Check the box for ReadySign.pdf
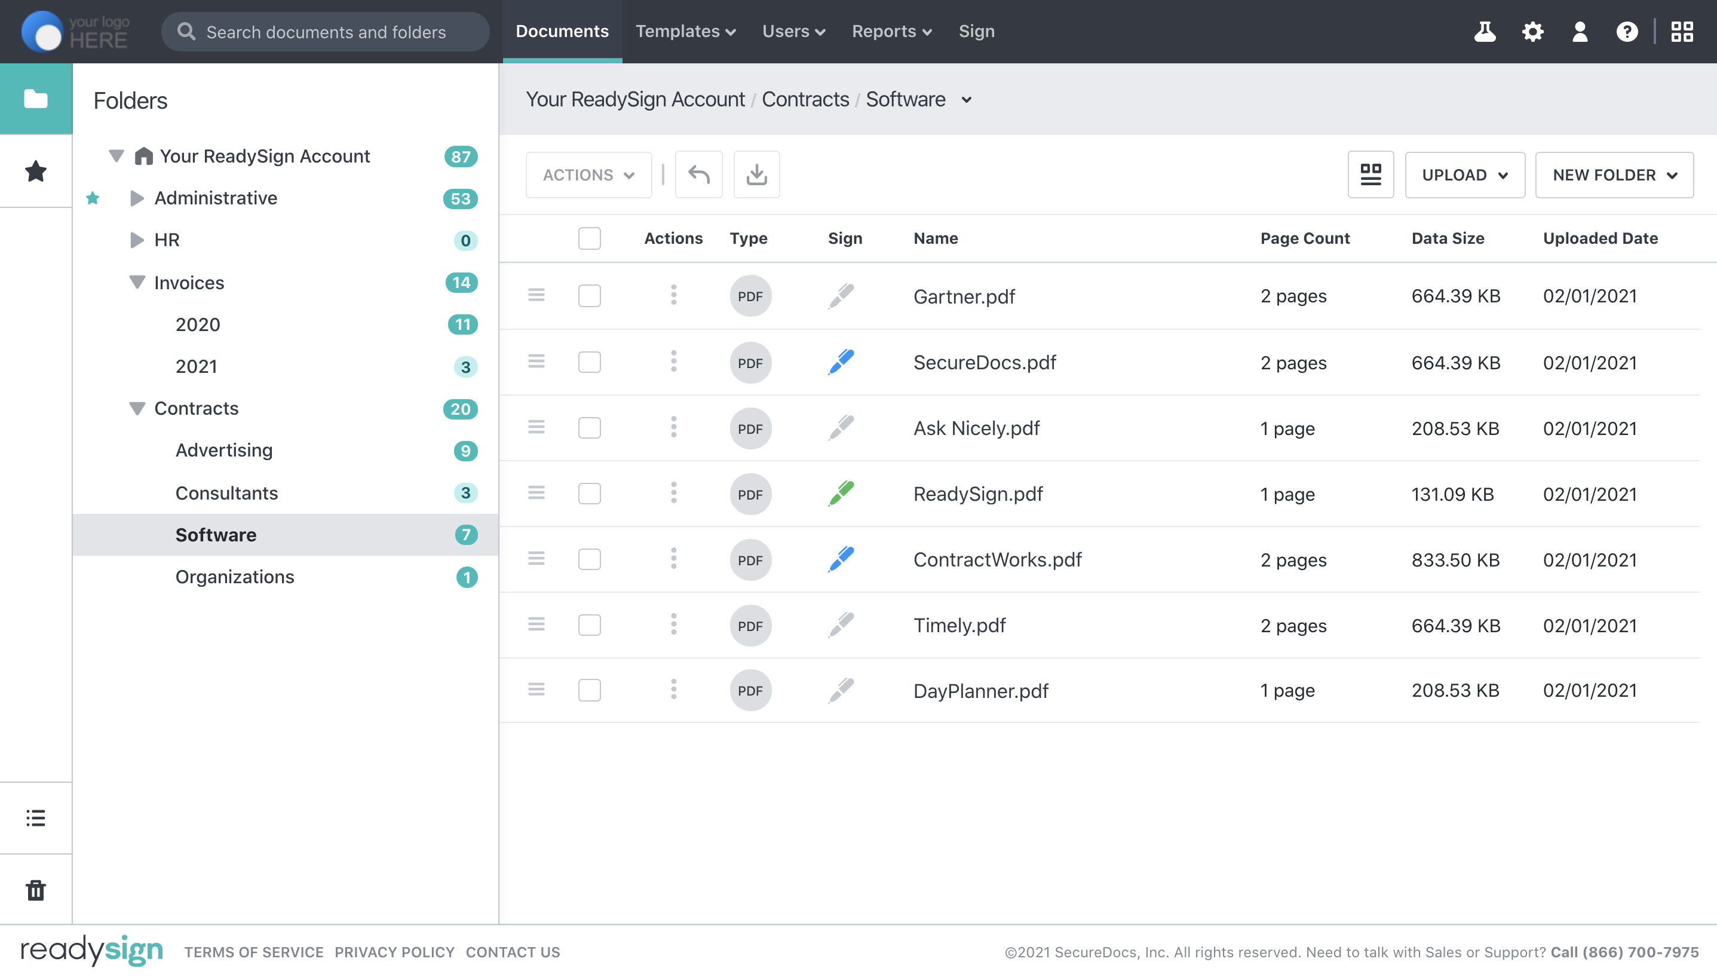The width and height of the screenshot is (1717, 980). coord(590,494)
